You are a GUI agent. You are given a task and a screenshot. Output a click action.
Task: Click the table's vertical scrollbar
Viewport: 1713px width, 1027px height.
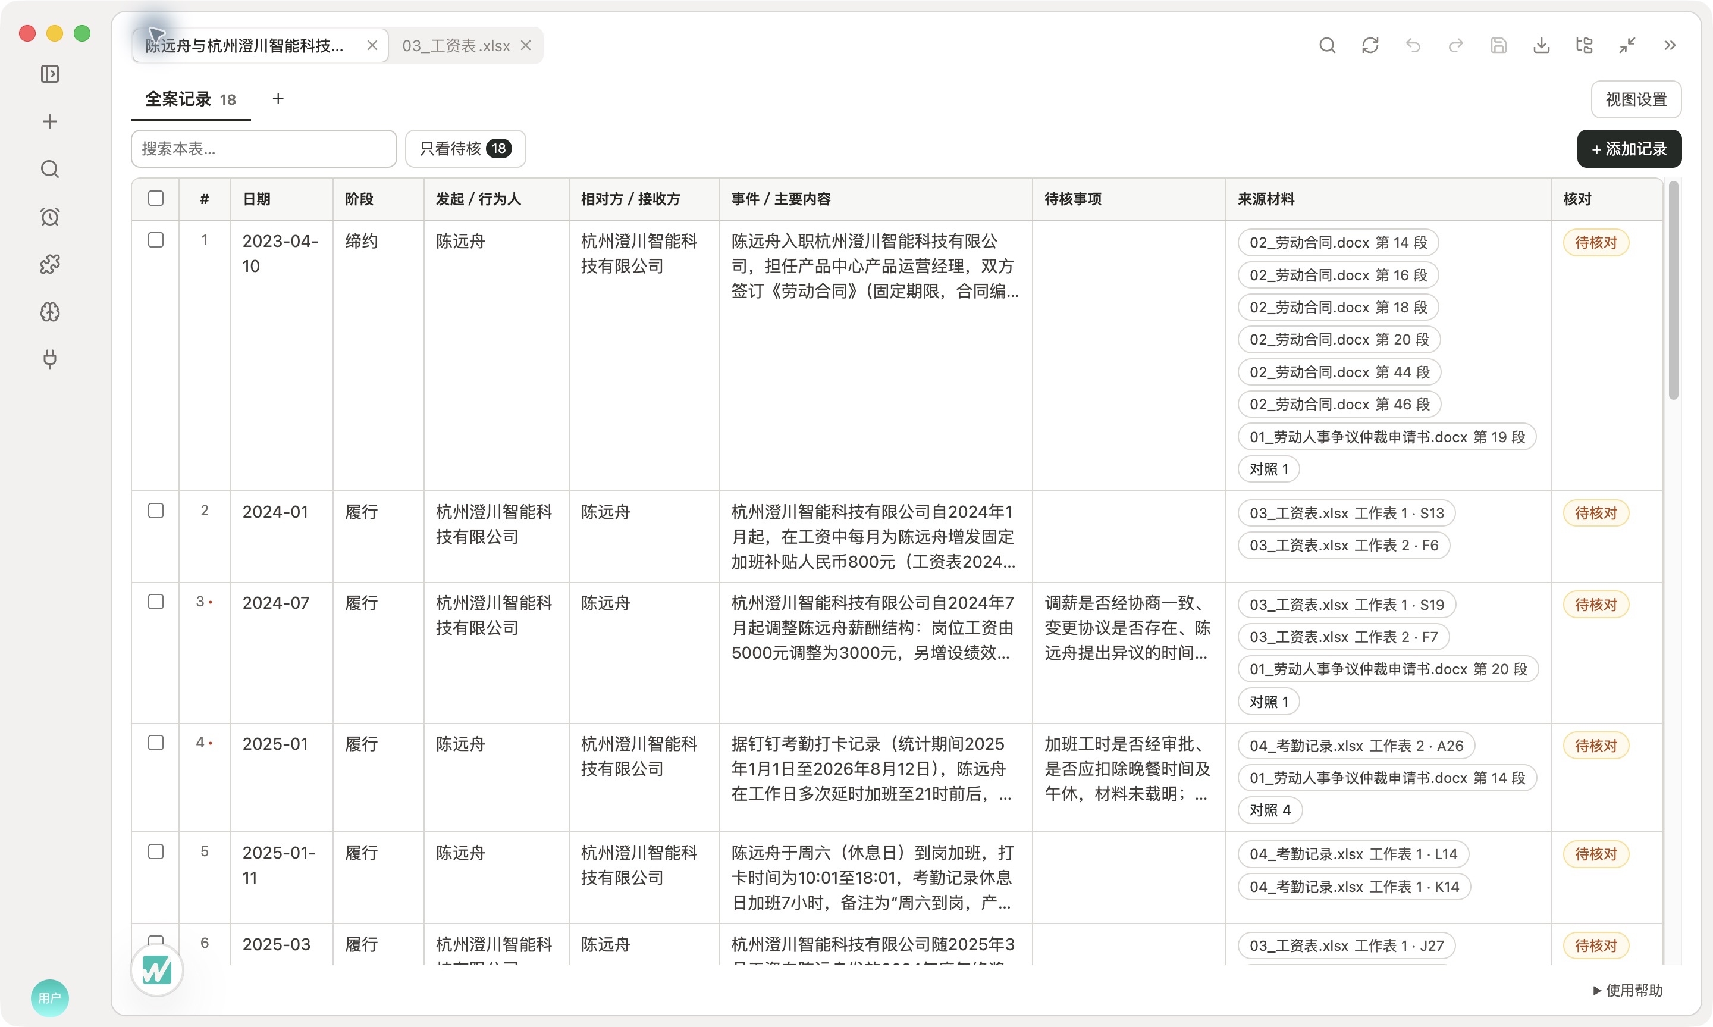pyautogui.click(x=1673, y=290)
